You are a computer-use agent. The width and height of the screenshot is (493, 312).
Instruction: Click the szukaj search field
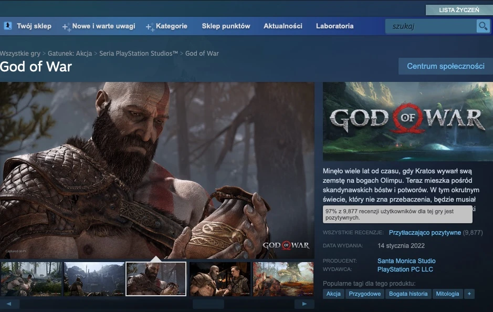pos(431,26)
